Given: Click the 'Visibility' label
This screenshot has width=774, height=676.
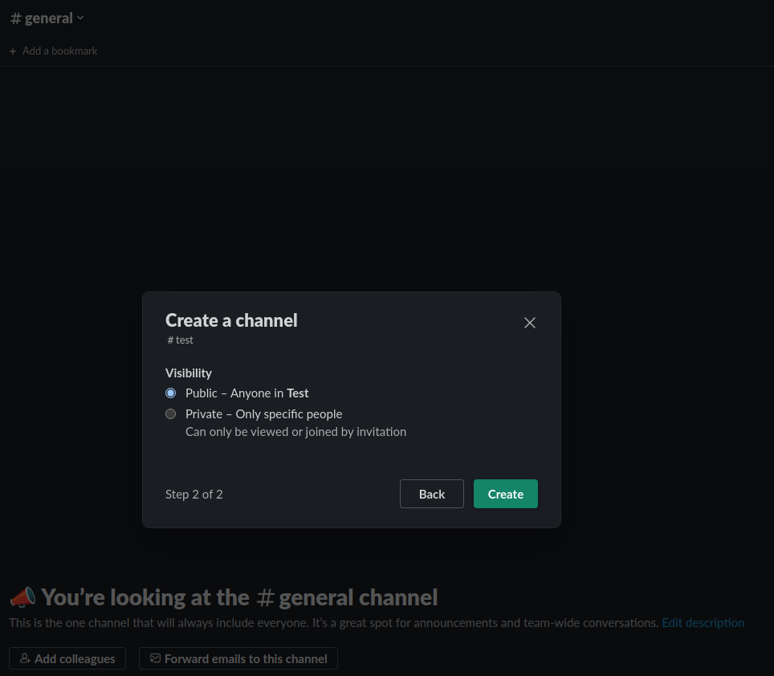Looking at the screenshot, I should (x=189, y=373).
